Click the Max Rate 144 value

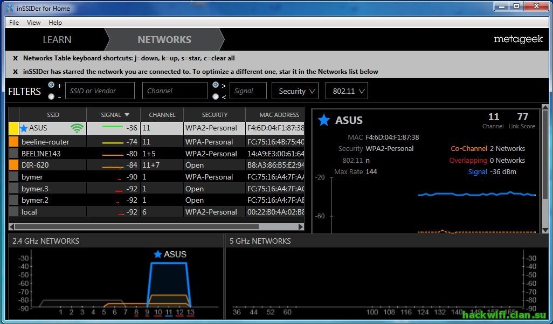[371, 172]
